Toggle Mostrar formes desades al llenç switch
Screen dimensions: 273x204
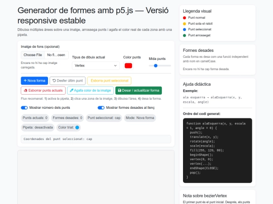pyautogui.click(x=101, y=108)
